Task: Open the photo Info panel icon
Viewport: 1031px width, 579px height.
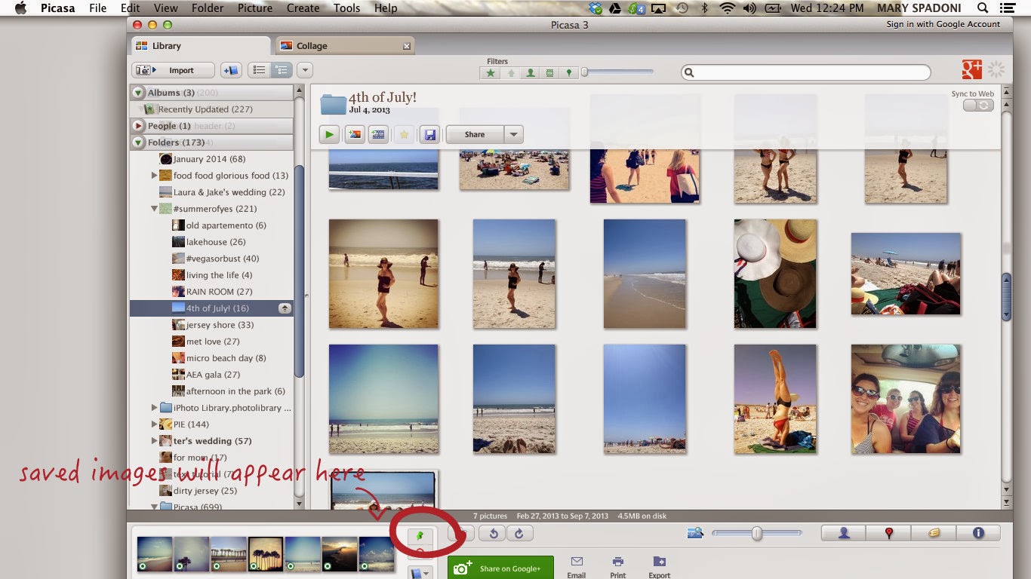Action: point(978,533)
